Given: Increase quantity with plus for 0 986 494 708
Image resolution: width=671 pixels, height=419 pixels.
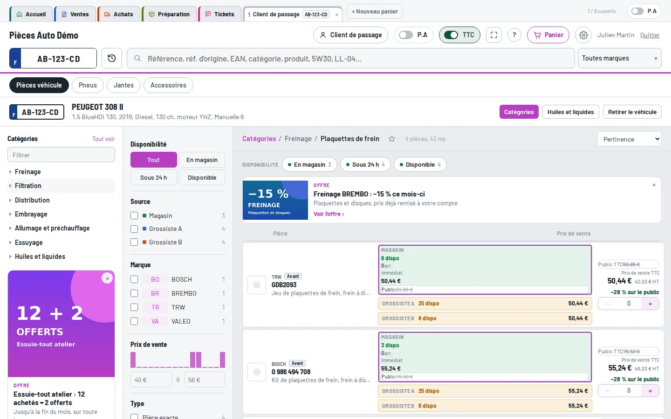Looking at the screenshot, I should (x=650, y=391).
